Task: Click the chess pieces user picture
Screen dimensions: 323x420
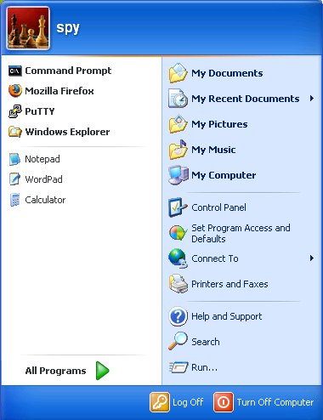Action: (x=28, y=28)
